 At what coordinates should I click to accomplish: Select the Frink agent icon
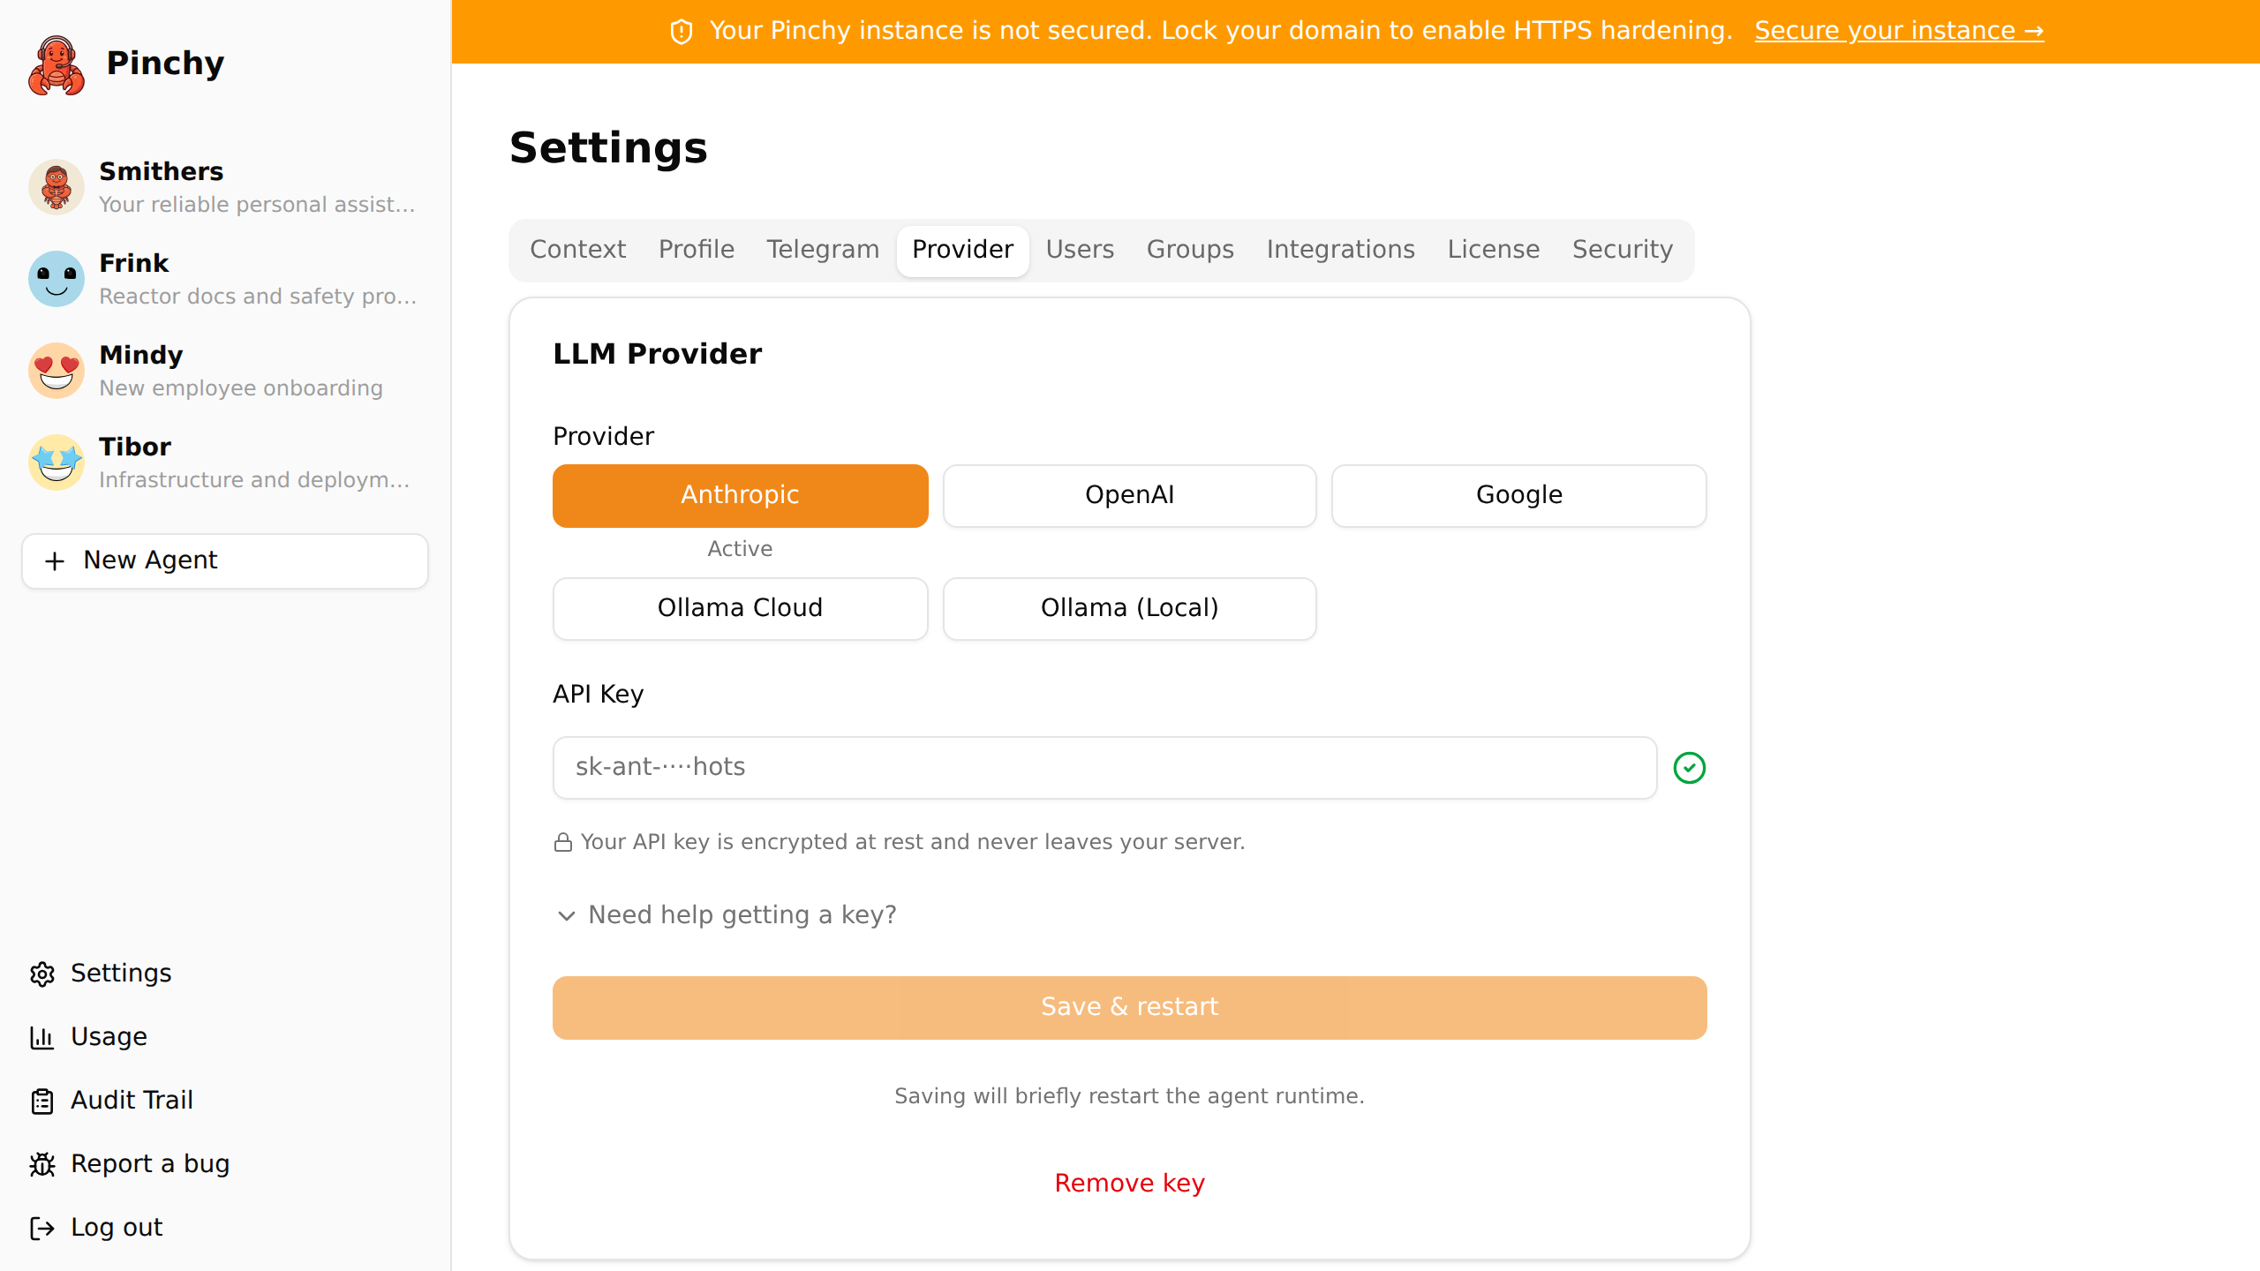[56, 279]
